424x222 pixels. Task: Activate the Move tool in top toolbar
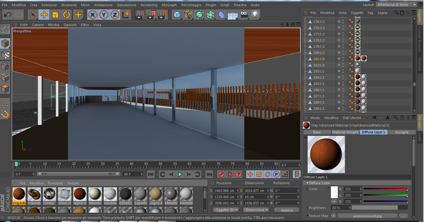tap(44, 15)
